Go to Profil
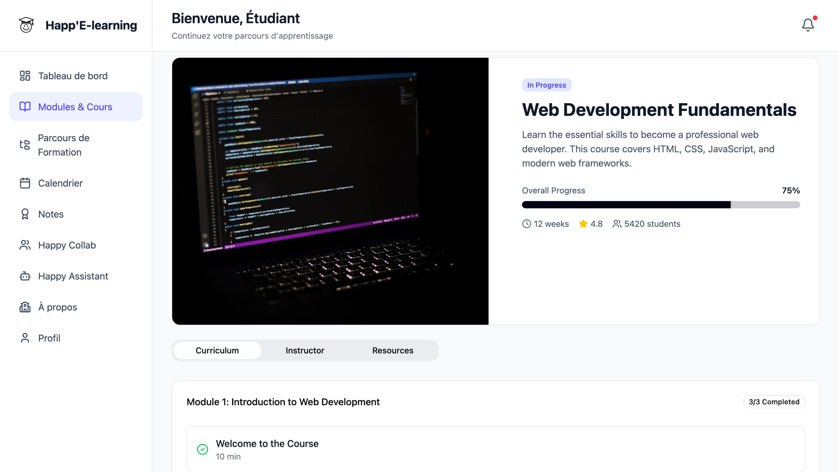 76,338
